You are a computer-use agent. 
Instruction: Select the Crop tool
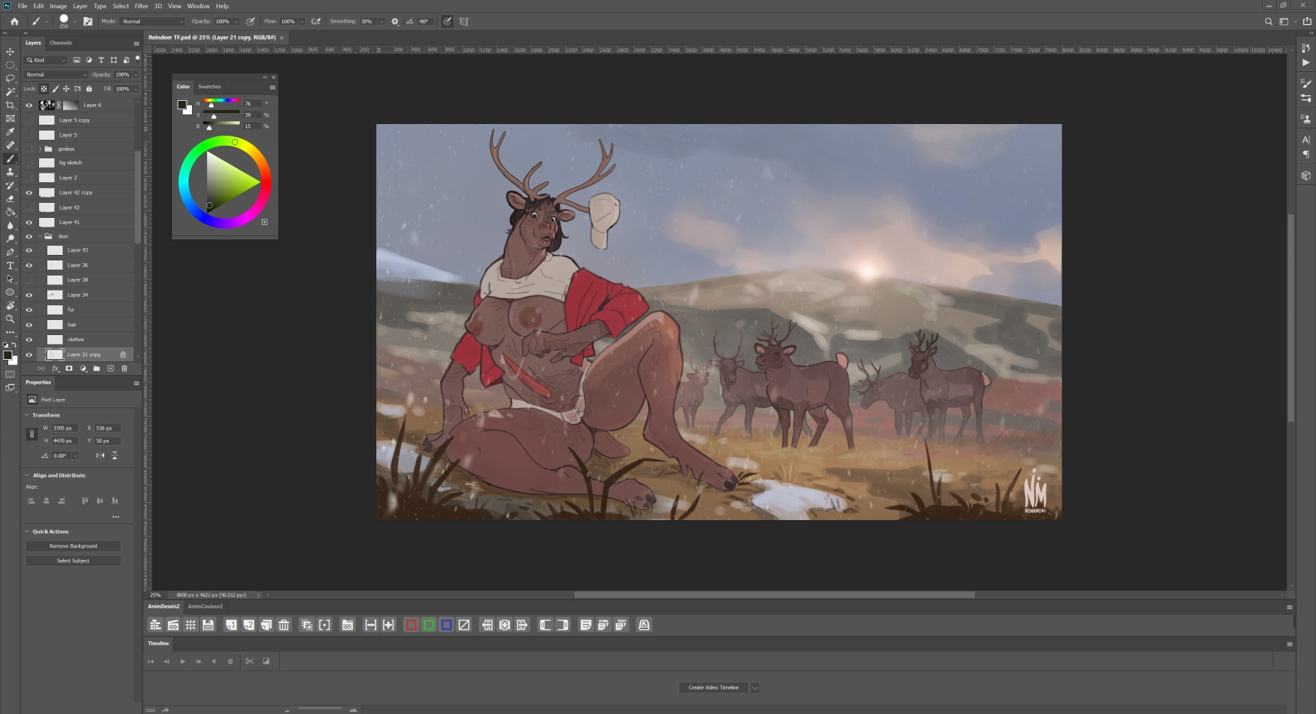click(10, 106)
